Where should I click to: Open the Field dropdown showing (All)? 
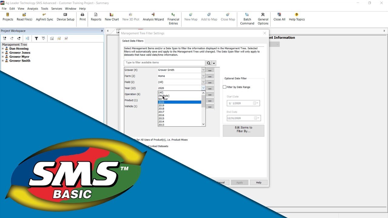203,82
